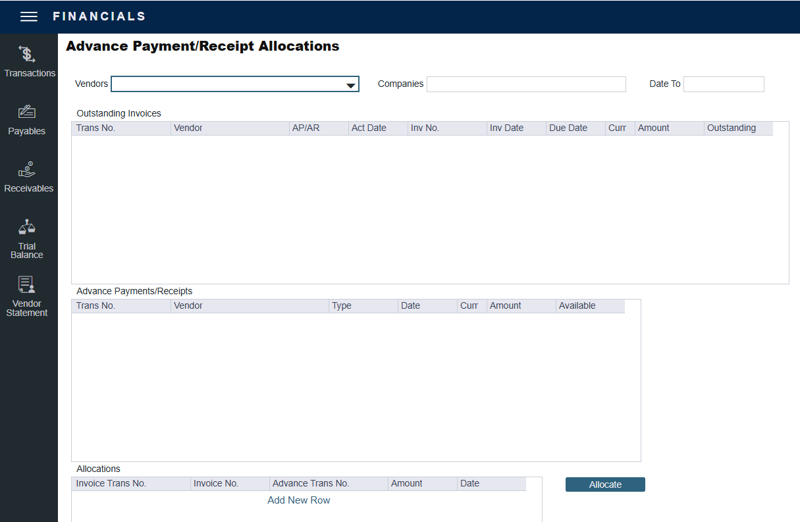The width and height of the screenshot is (800, 522).
Task: Go to Payables icon in sidebar
Action: [27, 112]
